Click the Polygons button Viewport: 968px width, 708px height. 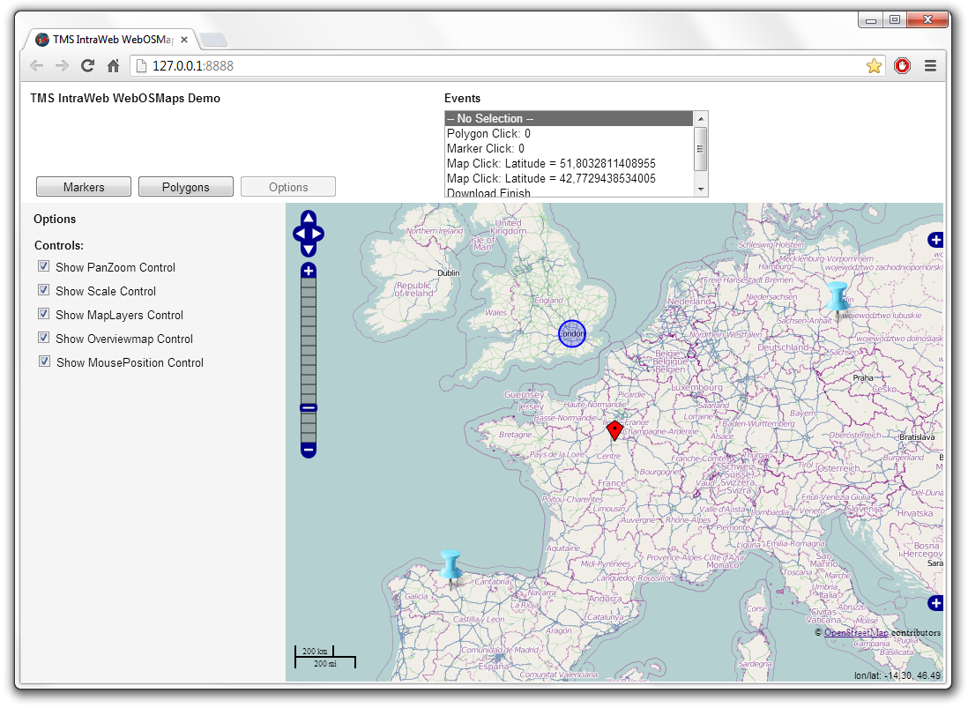pyautogui.click(x=186, y=187)
